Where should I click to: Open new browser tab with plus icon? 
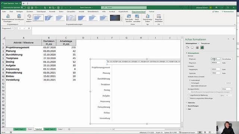pos(24,3)
